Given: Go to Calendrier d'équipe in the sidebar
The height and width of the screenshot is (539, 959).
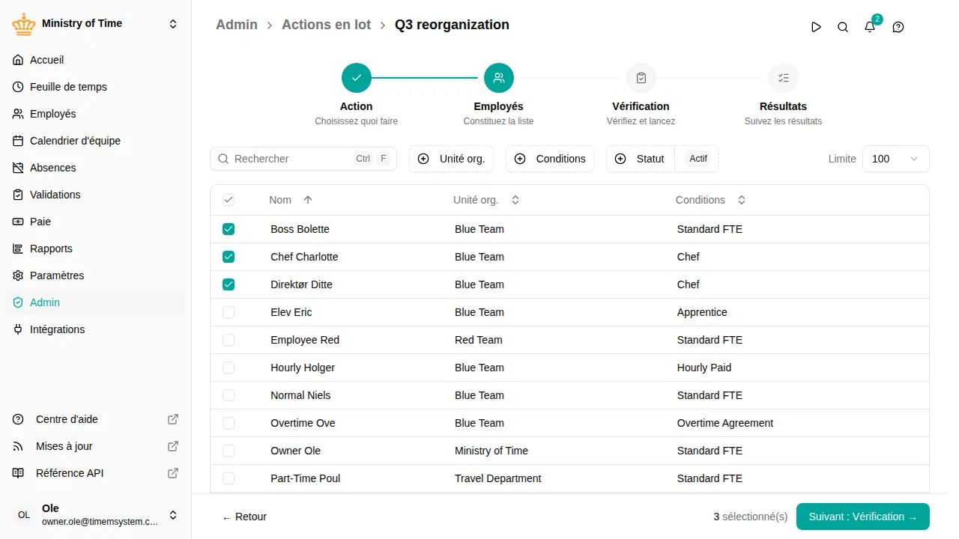Looking at the screenshot, I should tap(95, 141).
